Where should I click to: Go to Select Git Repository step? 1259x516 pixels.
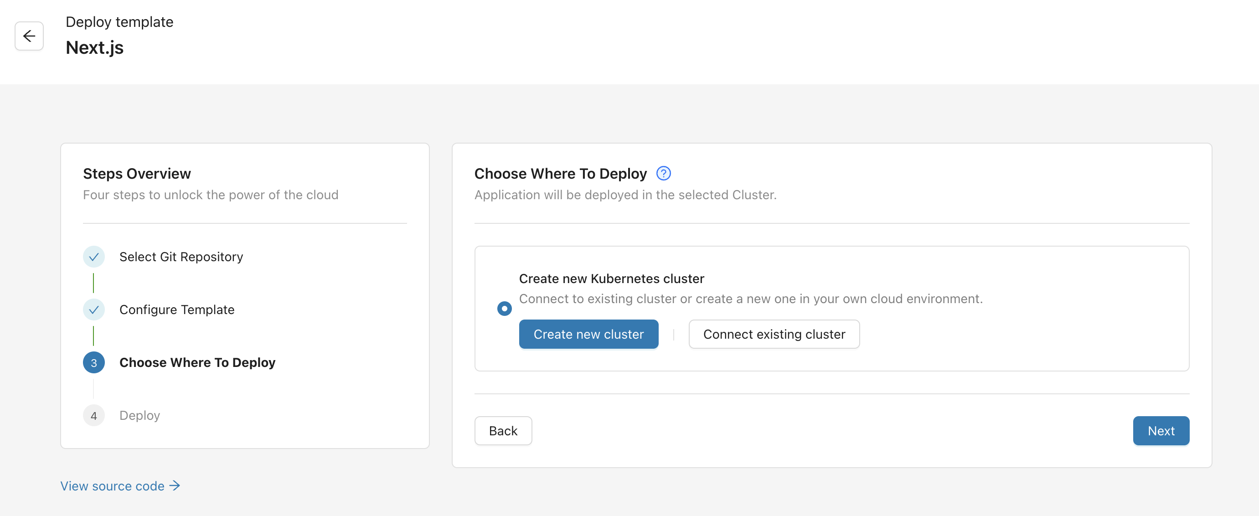click(181, 257)
